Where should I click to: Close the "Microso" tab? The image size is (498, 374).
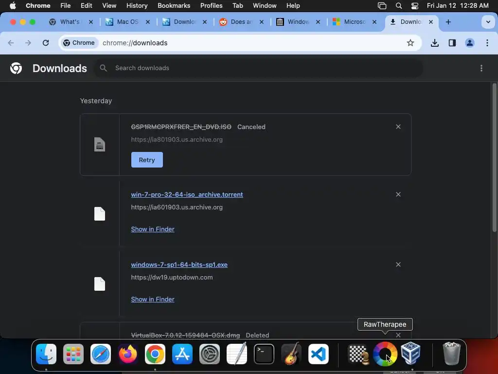374,22
